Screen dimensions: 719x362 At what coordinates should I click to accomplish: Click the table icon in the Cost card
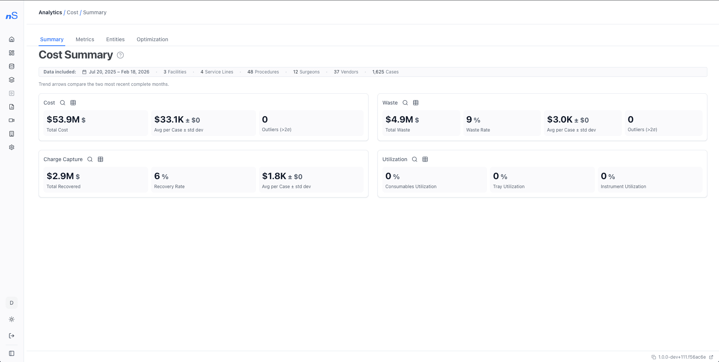[73, 103]
